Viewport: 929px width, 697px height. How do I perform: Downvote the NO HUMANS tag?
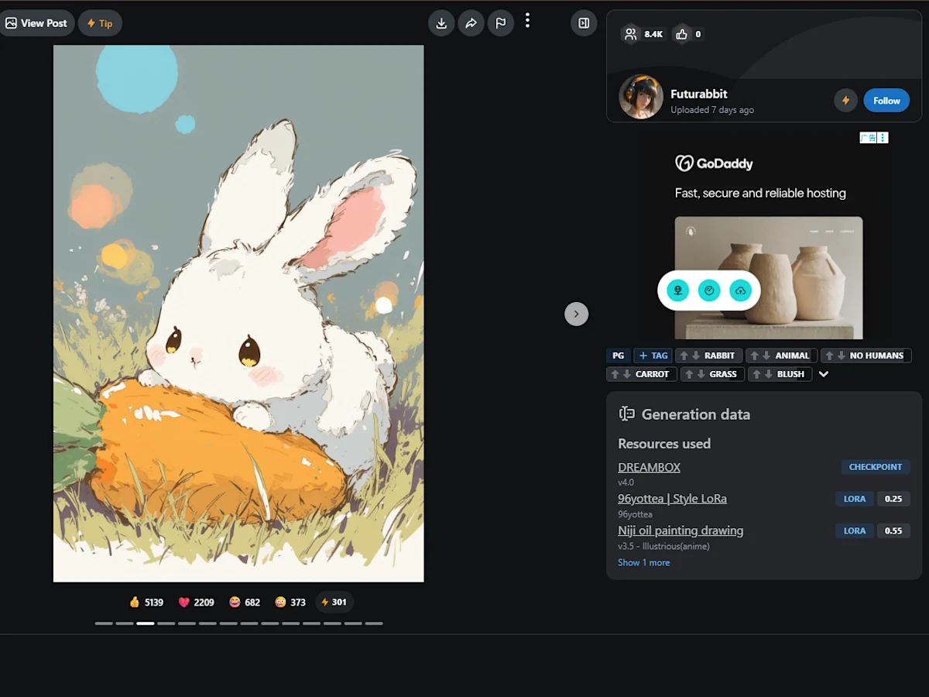[842, 355]
